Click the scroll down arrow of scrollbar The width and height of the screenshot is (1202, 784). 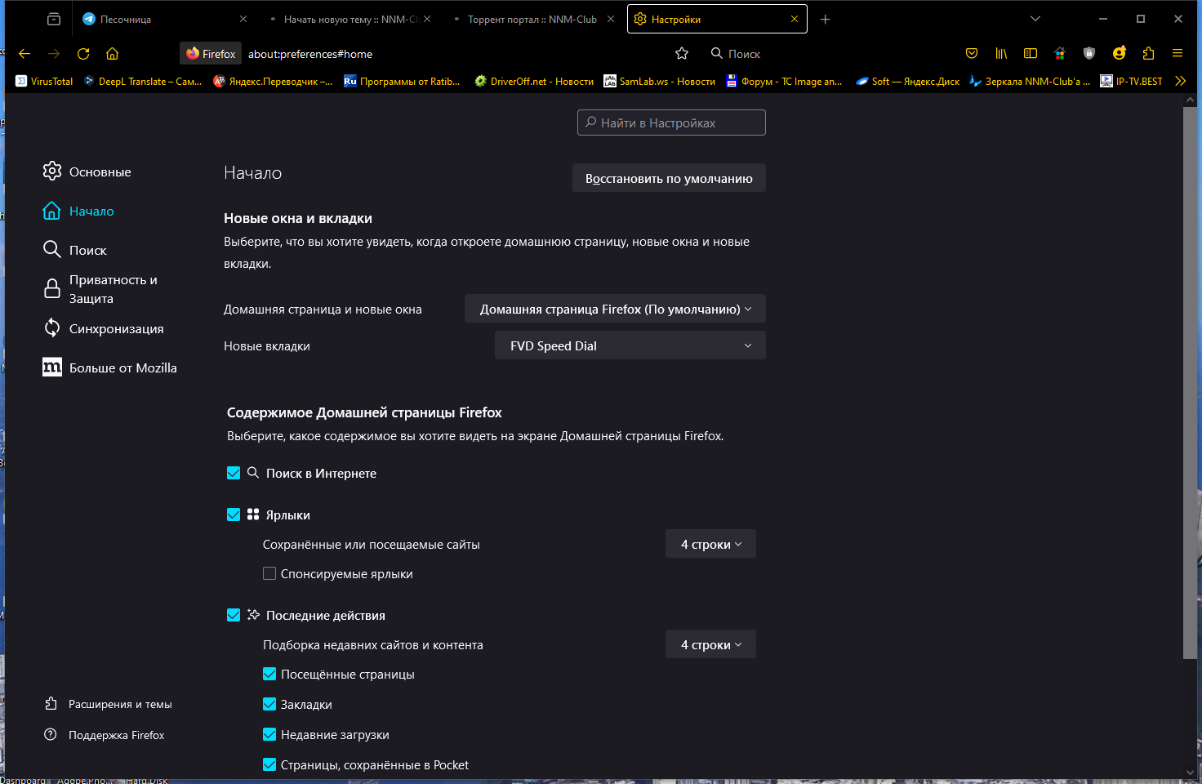(x=1190, y=772)
